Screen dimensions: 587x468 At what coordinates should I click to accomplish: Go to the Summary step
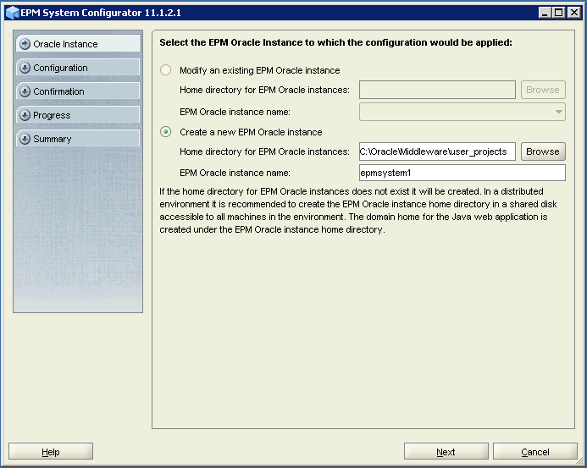click(78, 139)
